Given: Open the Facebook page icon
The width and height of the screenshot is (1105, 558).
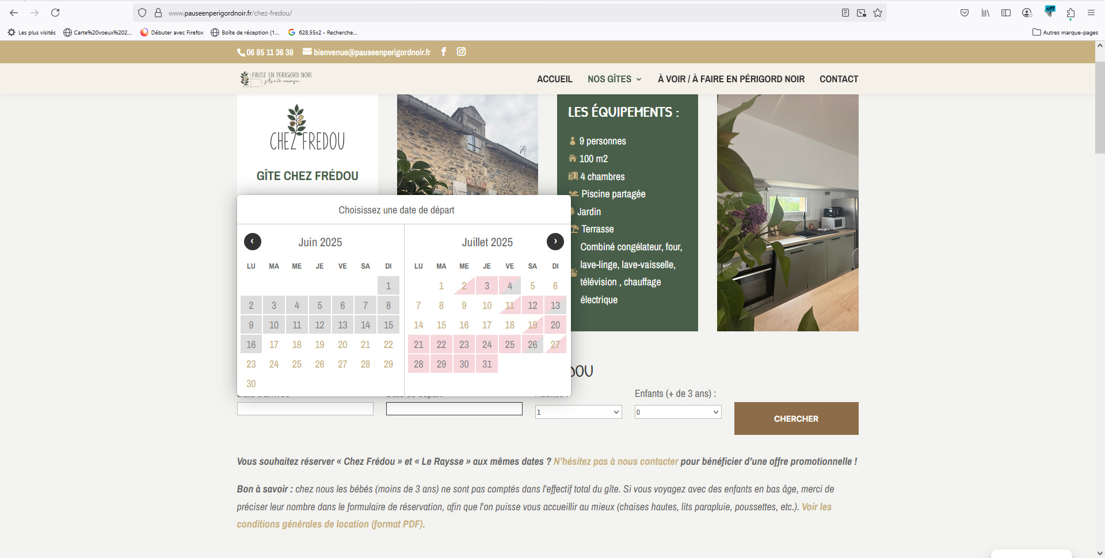Looking at the screenshot, I should 444,52.
